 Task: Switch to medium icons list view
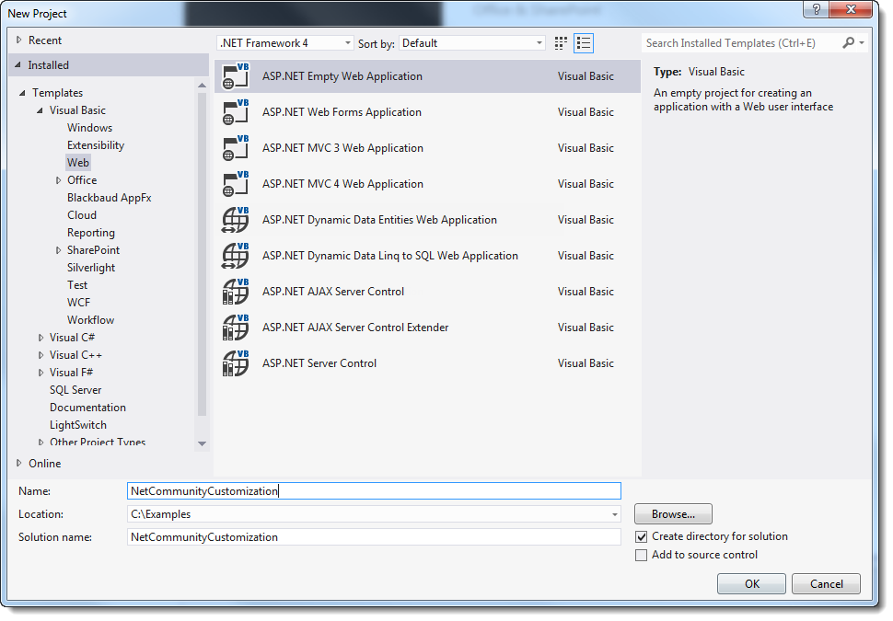583,43
